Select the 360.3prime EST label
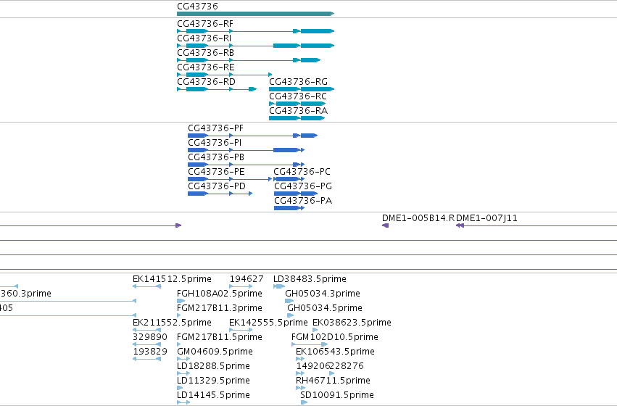 [x=25, y=294]
